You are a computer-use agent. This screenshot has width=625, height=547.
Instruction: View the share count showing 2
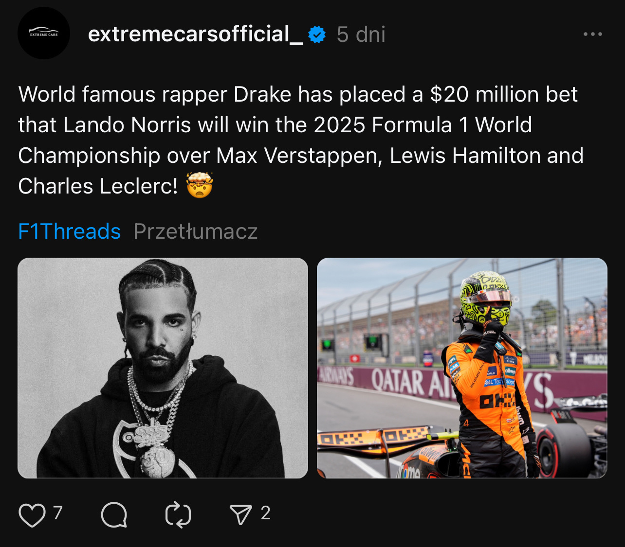coord(265,513)
